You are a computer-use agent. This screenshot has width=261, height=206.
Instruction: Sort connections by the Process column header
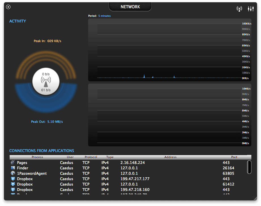(x=37, y=157)
